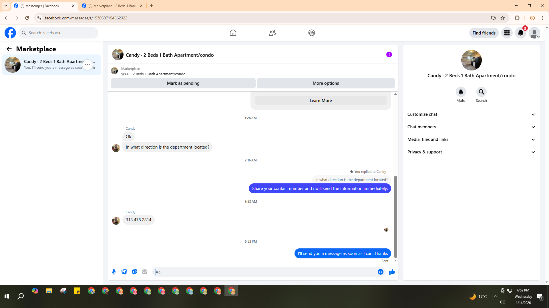The width and height of the screenshot is (549, 308).
Task: Open the sticker picker icon
Action: point(134,272)
